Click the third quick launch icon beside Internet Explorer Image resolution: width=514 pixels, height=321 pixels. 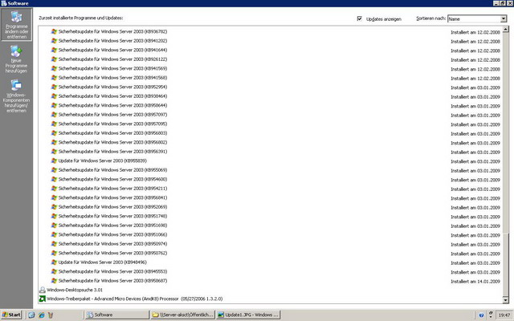click(51, 315)
